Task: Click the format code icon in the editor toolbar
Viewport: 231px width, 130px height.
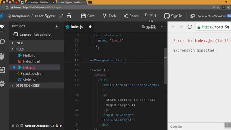Action: click(x=143, y=26)
